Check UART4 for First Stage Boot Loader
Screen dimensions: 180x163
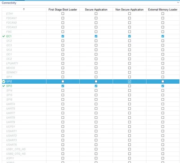(63, 104)
